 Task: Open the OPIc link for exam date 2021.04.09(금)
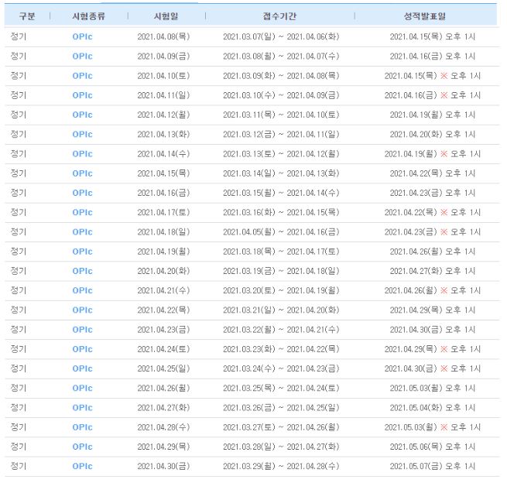coord(82,57)
